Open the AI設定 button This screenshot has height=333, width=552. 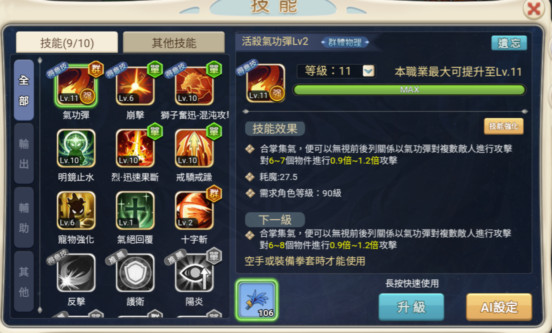tap(499, 307)
